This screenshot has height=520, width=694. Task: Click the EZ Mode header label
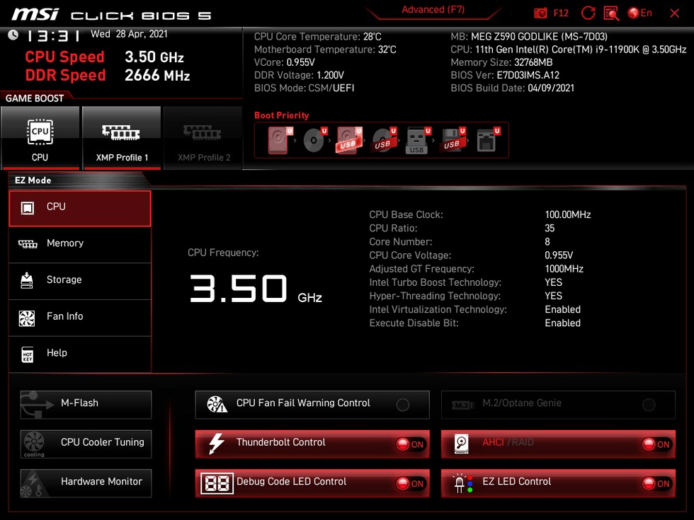33,180
